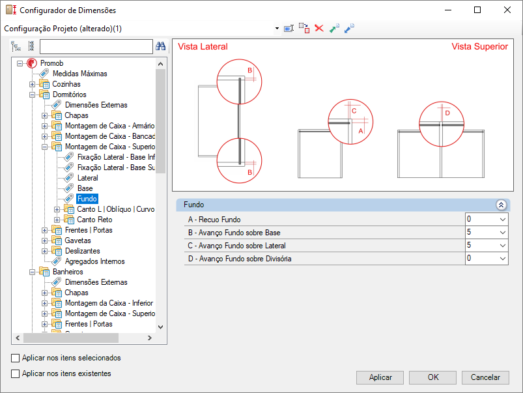Select the Lateral tree item
This screenshot has width=523, height=393.
click(x=87, y=178)
